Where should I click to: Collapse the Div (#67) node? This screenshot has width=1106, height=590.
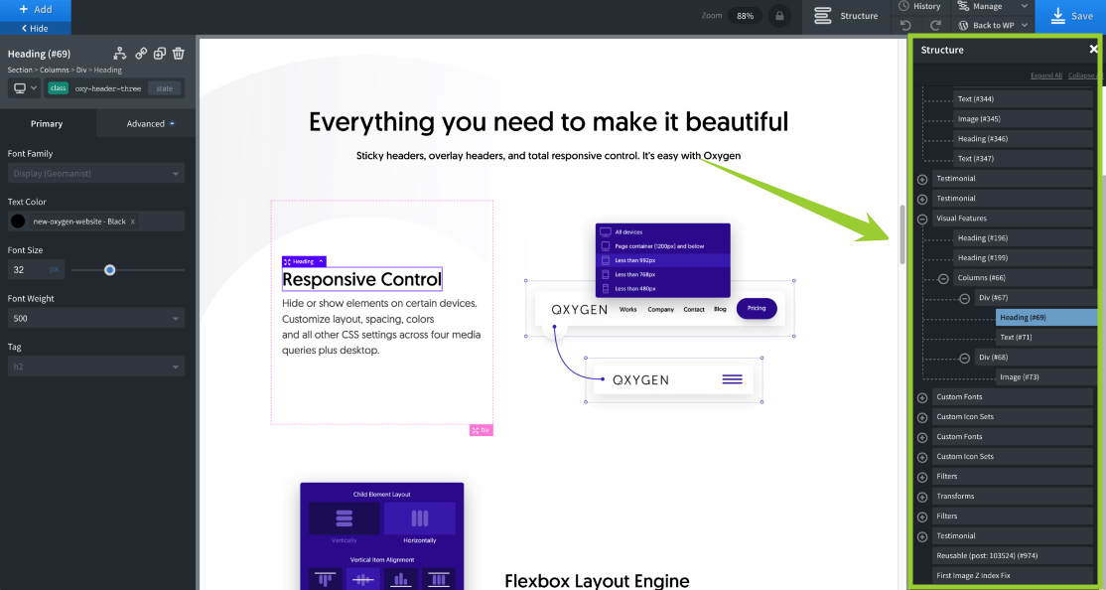coord(964,298)
